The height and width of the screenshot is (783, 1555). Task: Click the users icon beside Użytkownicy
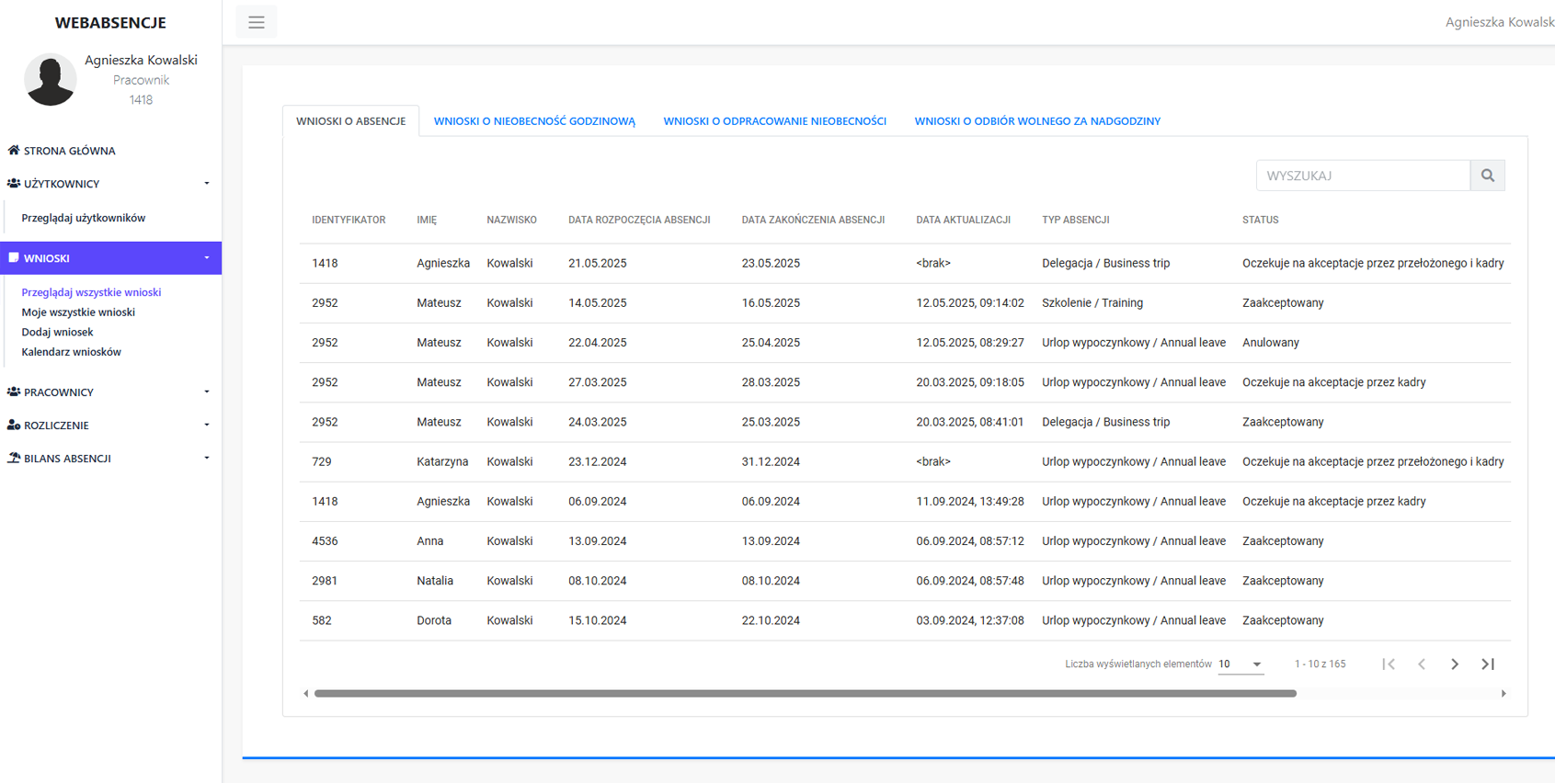click(14, 183)
